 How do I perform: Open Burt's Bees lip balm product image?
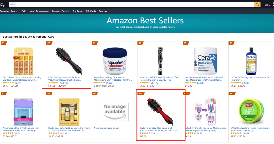(24, 61)
